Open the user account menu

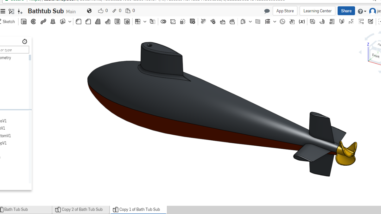pyautogui.click(x=375, y=11)
